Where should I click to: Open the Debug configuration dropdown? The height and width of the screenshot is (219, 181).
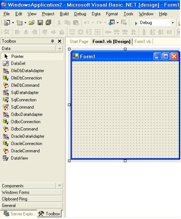pyautogui.click(x=173, y=23)
